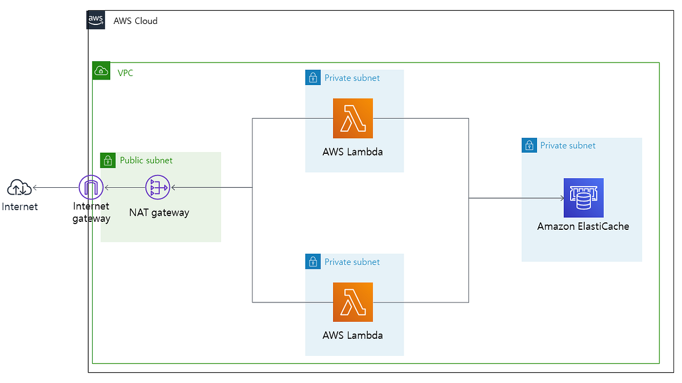Select the NAT gateway icon
Viewport: 682px width, 383px height.
coord(157,187)
